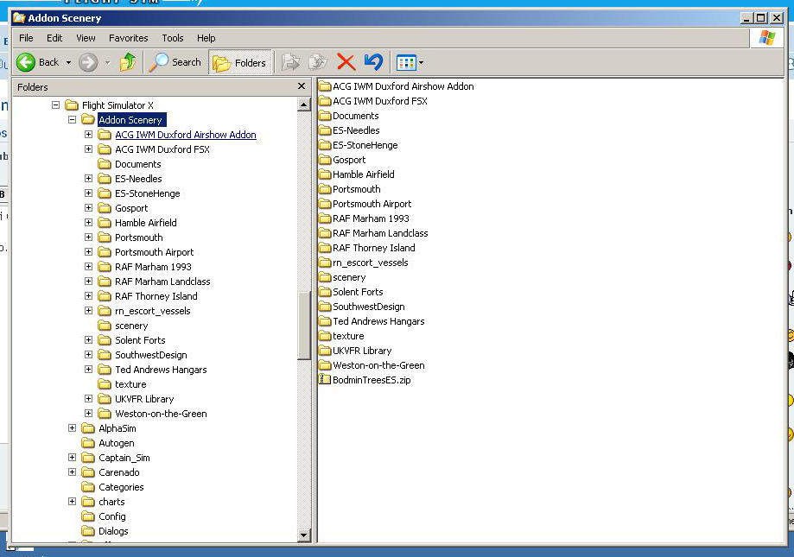Click RAF Marham Landclass folder icon in file list
This screenshot has height=557, width=794.
[x=324, y=233]
